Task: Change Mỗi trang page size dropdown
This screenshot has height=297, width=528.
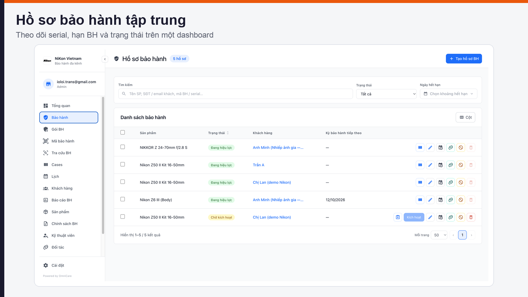Action: coord(439,235)
